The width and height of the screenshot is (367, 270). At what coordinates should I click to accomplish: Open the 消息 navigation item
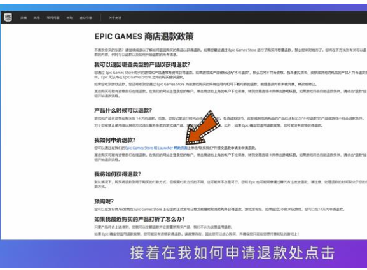(36, 18)
